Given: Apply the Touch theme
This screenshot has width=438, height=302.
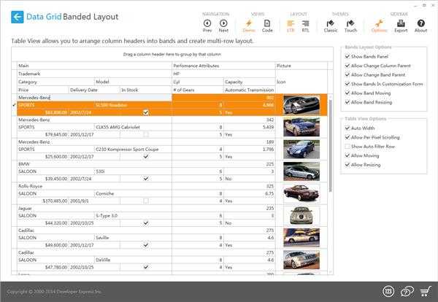Looking at the screenshot, I should click(350, 26).
